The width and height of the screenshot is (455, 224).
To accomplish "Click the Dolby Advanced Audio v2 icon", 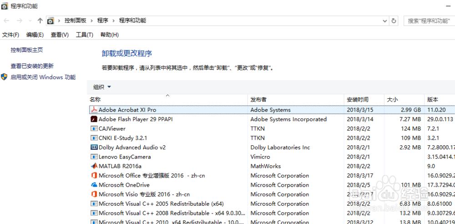I will [x=94, y=148].
